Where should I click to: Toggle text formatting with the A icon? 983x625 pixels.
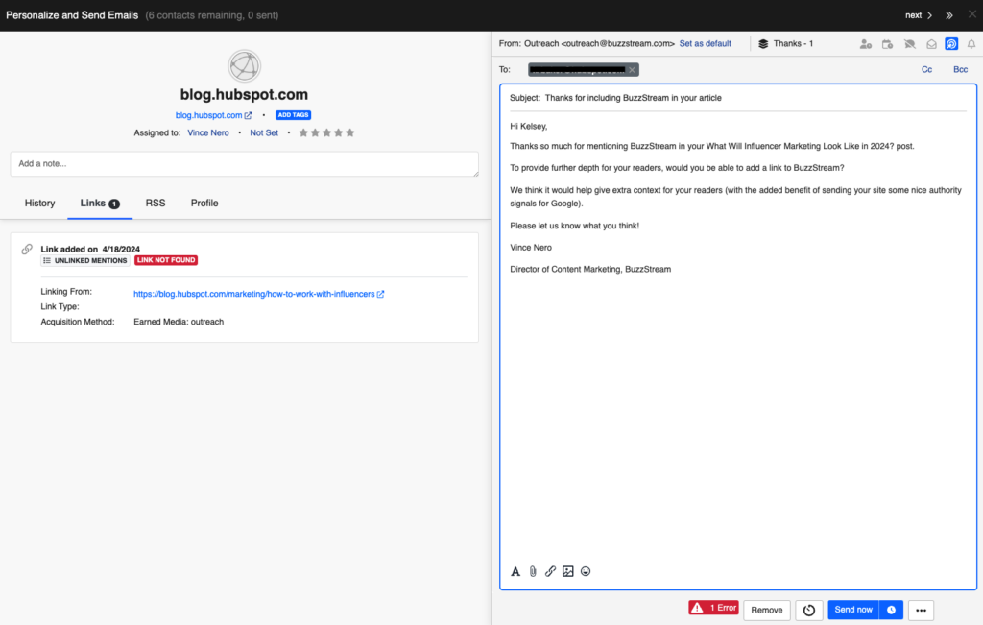click(x=515, y=571)
